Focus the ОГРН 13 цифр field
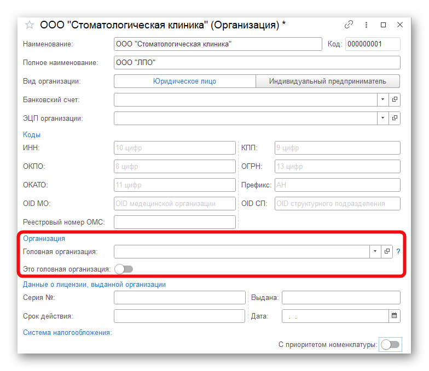 click(x=337, y=166)
